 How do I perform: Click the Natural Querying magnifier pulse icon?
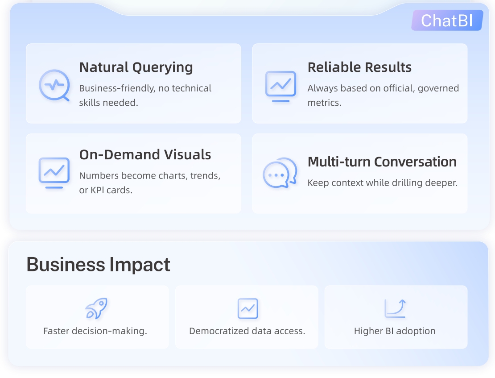(54, 85)
